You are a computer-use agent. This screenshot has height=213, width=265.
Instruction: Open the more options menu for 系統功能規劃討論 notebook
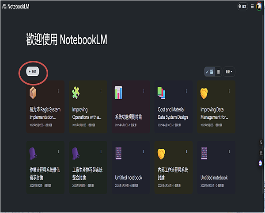tap(144, 91)
